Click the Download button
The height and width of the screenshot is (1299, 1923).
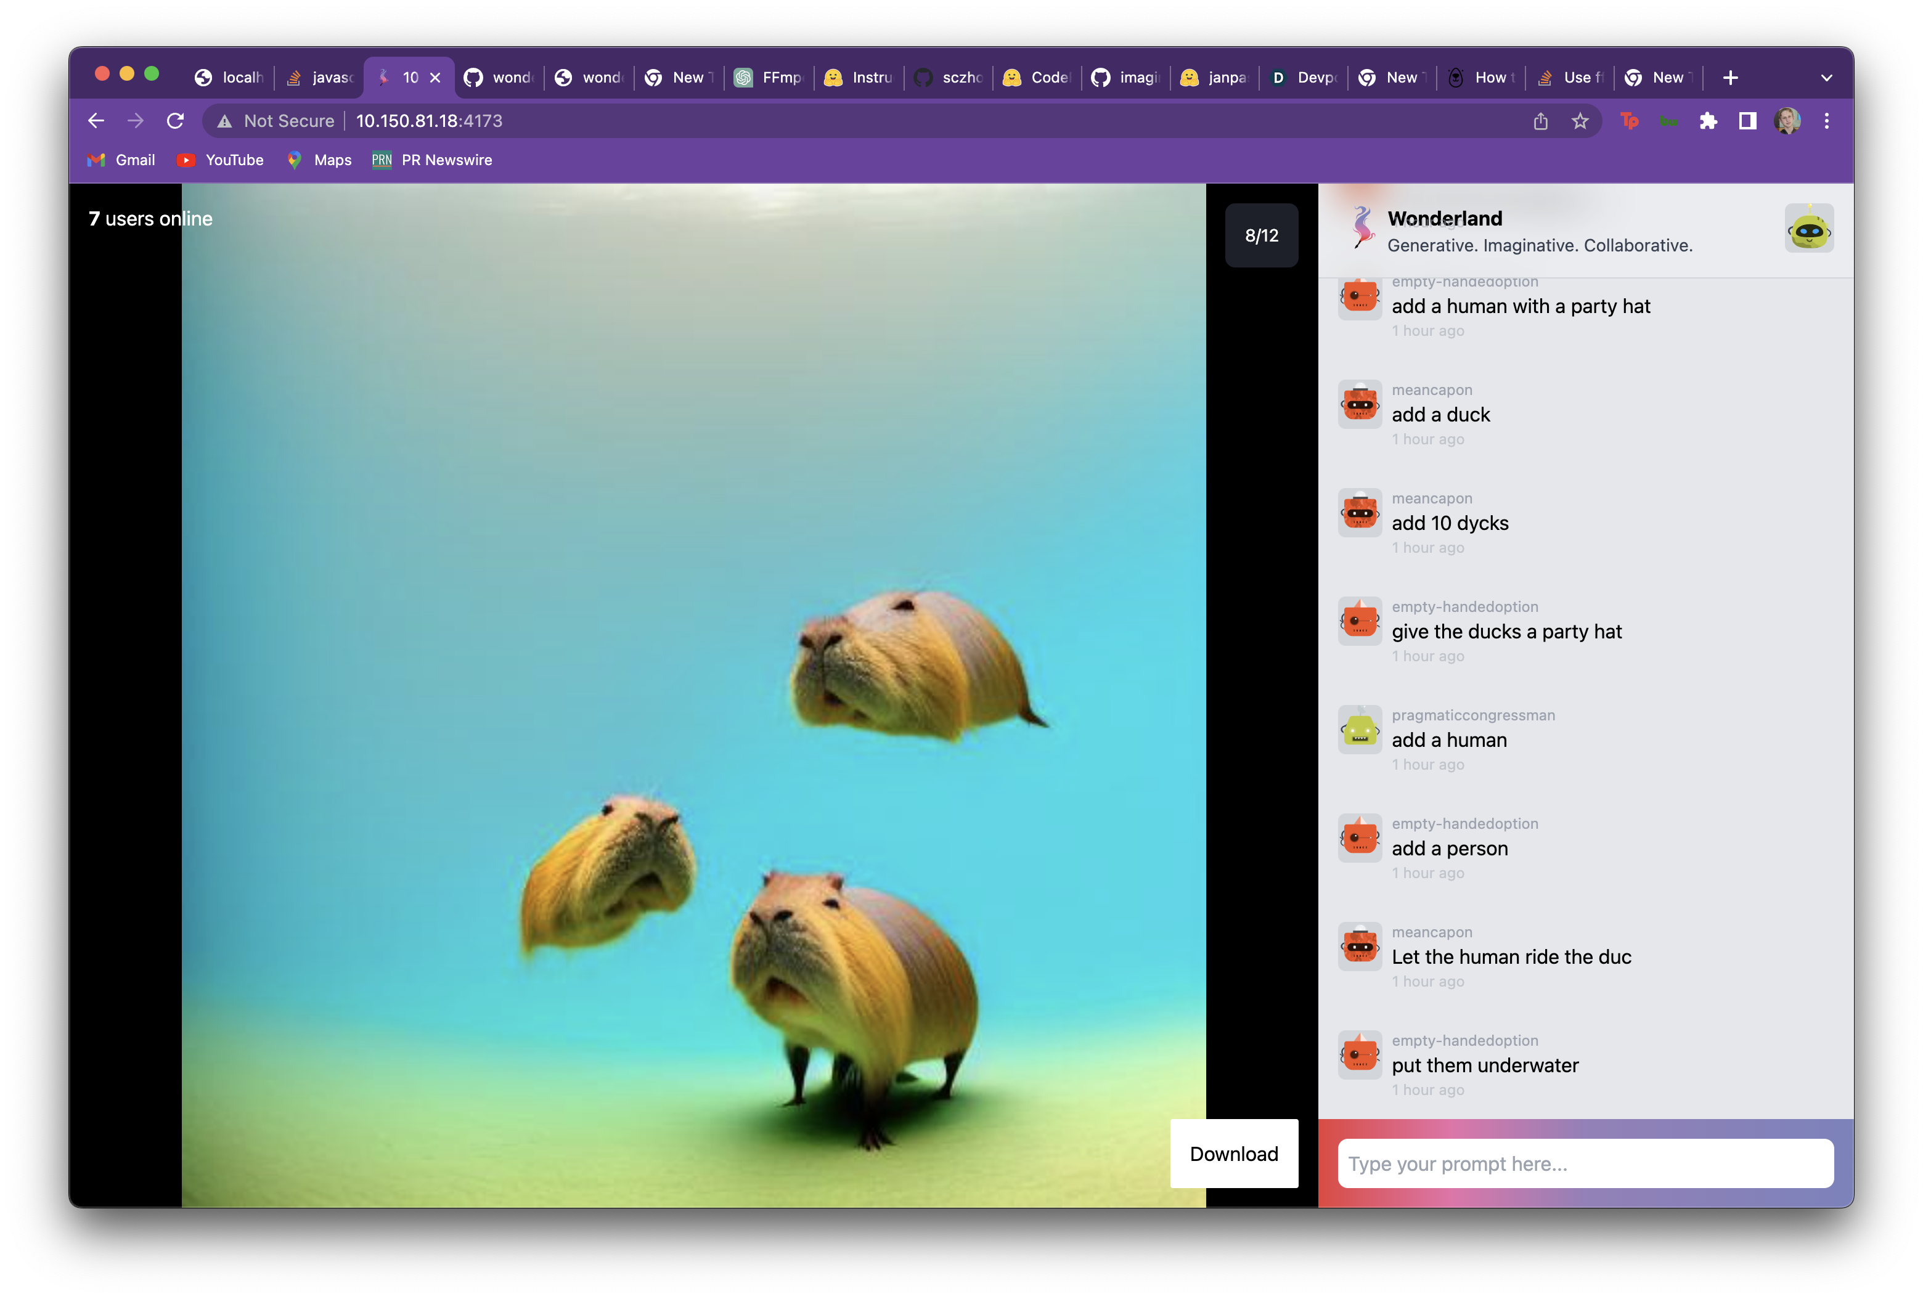1233,1154
